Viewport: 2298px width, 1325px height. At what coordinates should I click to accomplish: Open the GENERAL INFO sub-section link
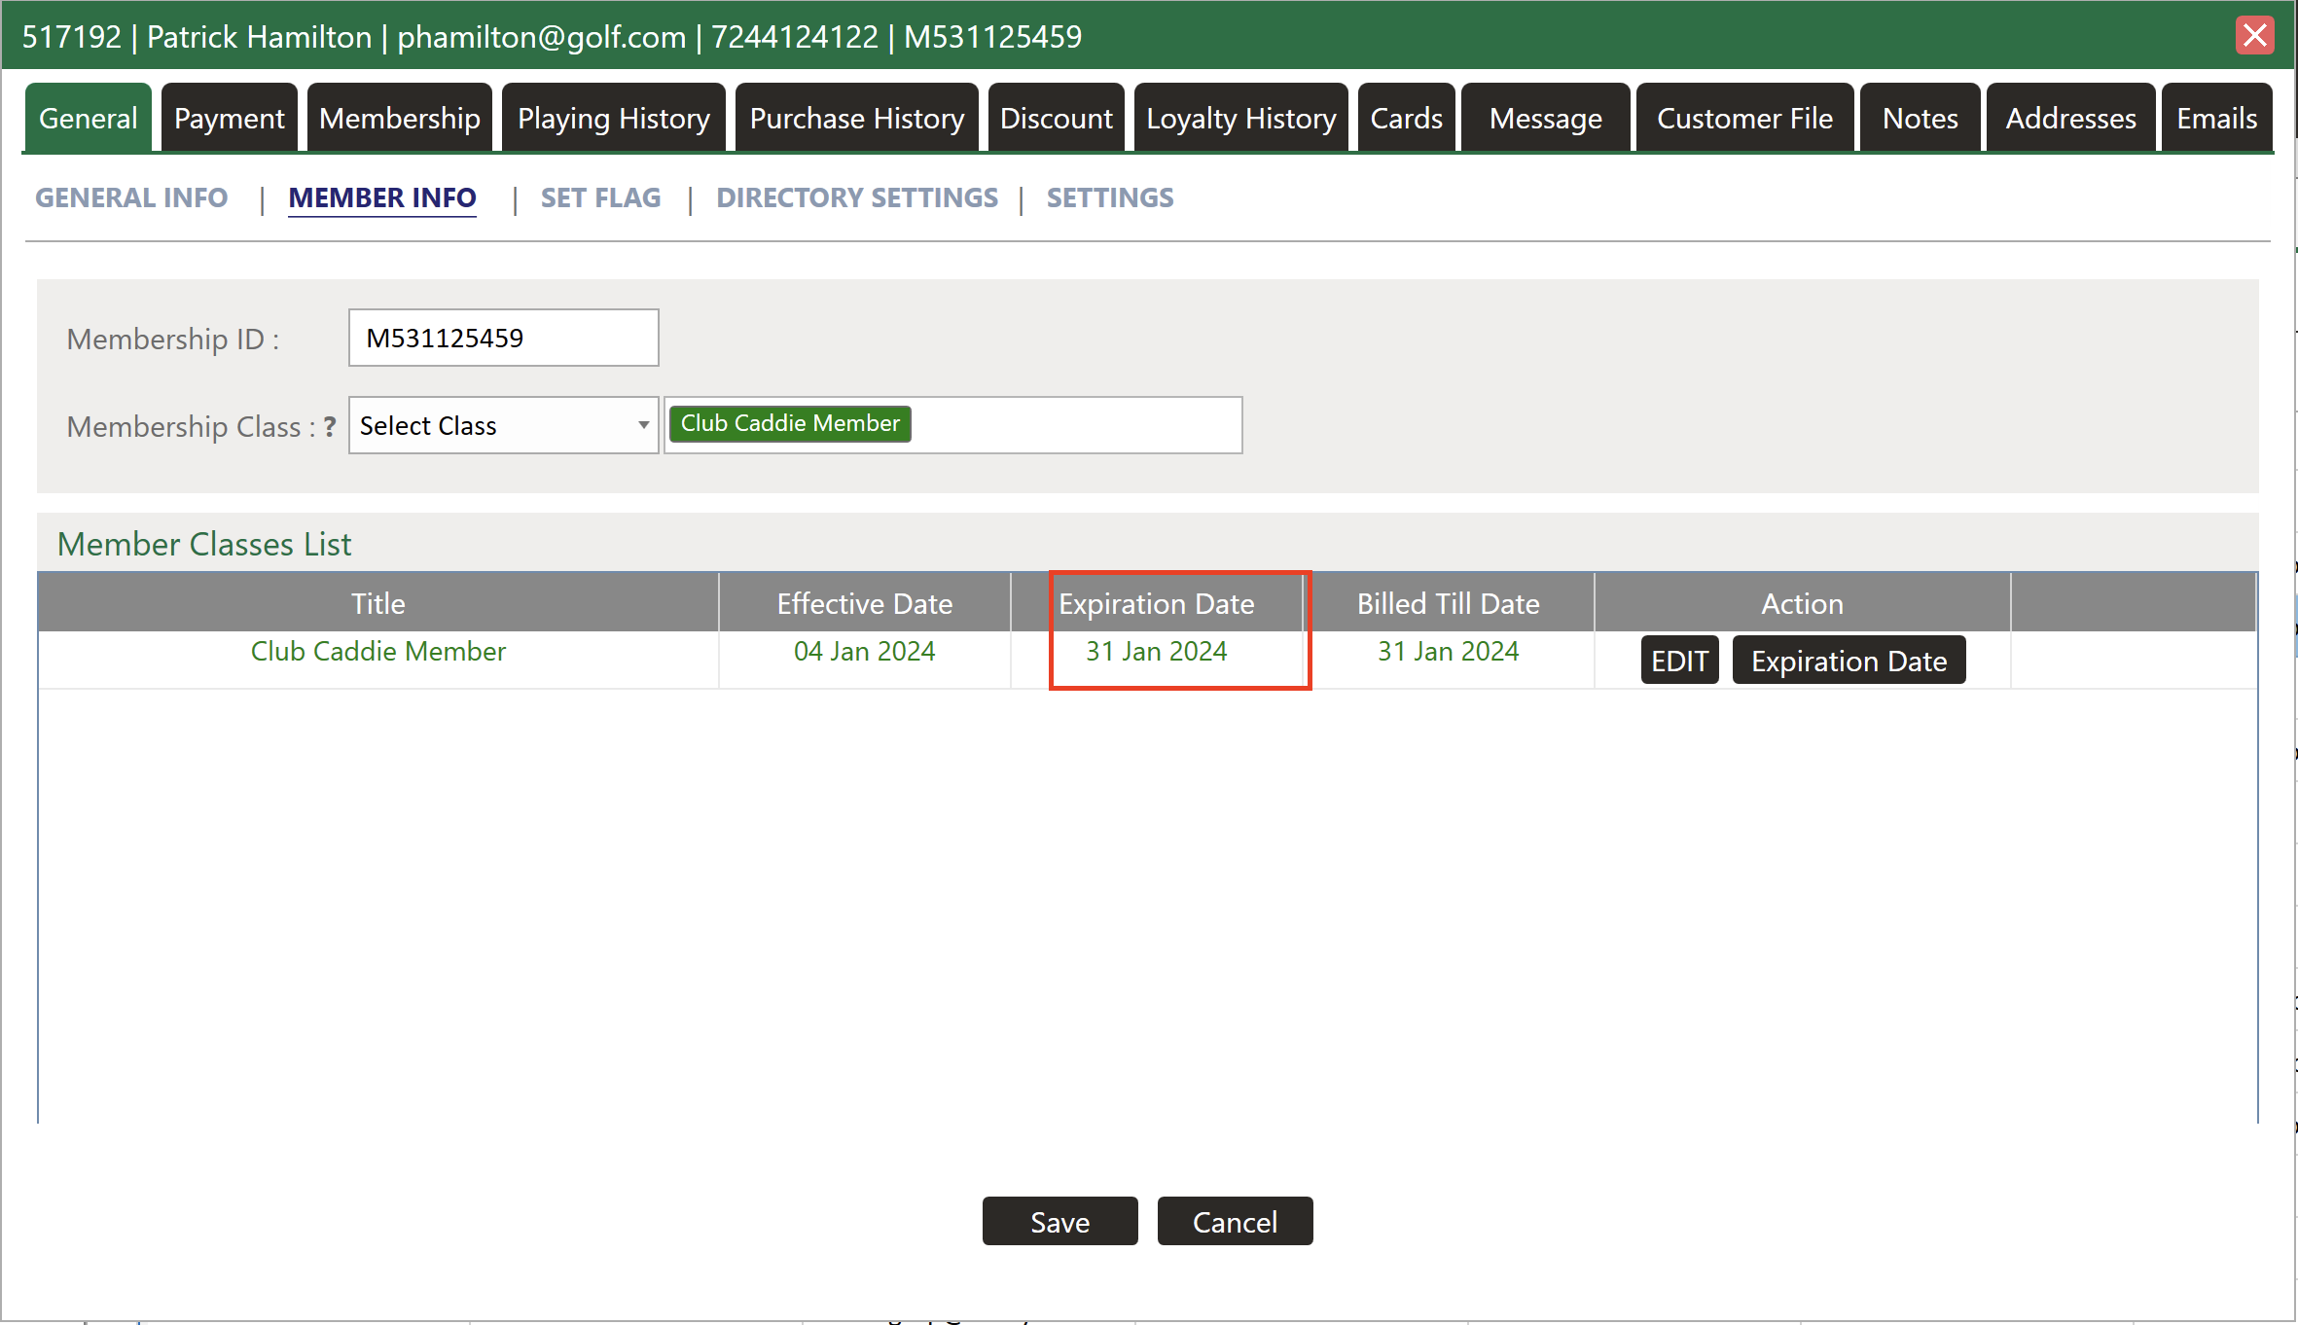pyautogui.click(x=131, y=197)
